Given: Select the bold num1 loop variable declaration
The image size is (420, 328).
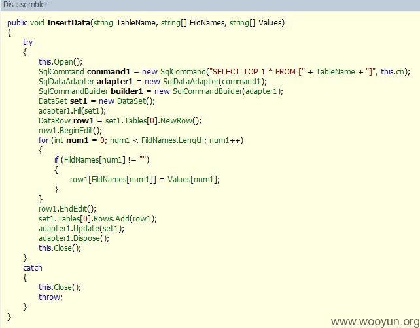Looking at the screenshot, I should click(x=77, y=140).
